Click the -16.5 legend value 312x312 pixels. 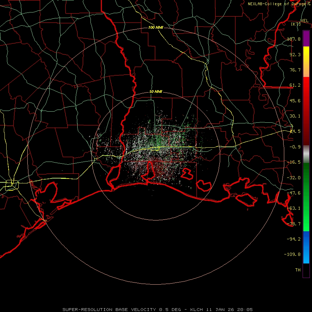[x=294, y=162]
